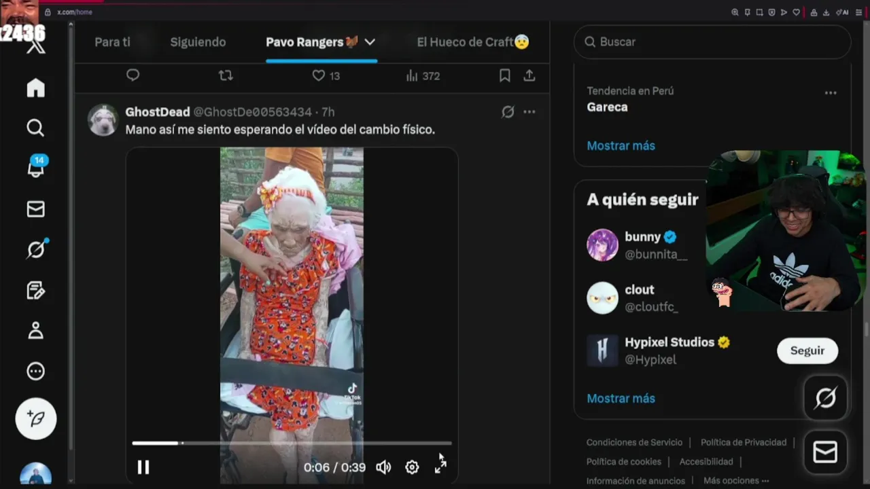Open floating Grok button at bottom right

[826, 398]
